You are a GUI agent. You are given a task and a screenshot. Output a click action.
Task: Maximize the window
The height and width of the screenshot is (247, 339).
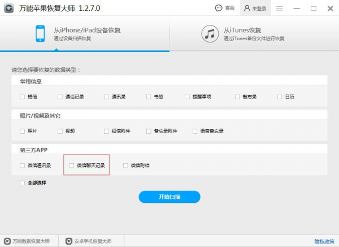click(314, 8)
